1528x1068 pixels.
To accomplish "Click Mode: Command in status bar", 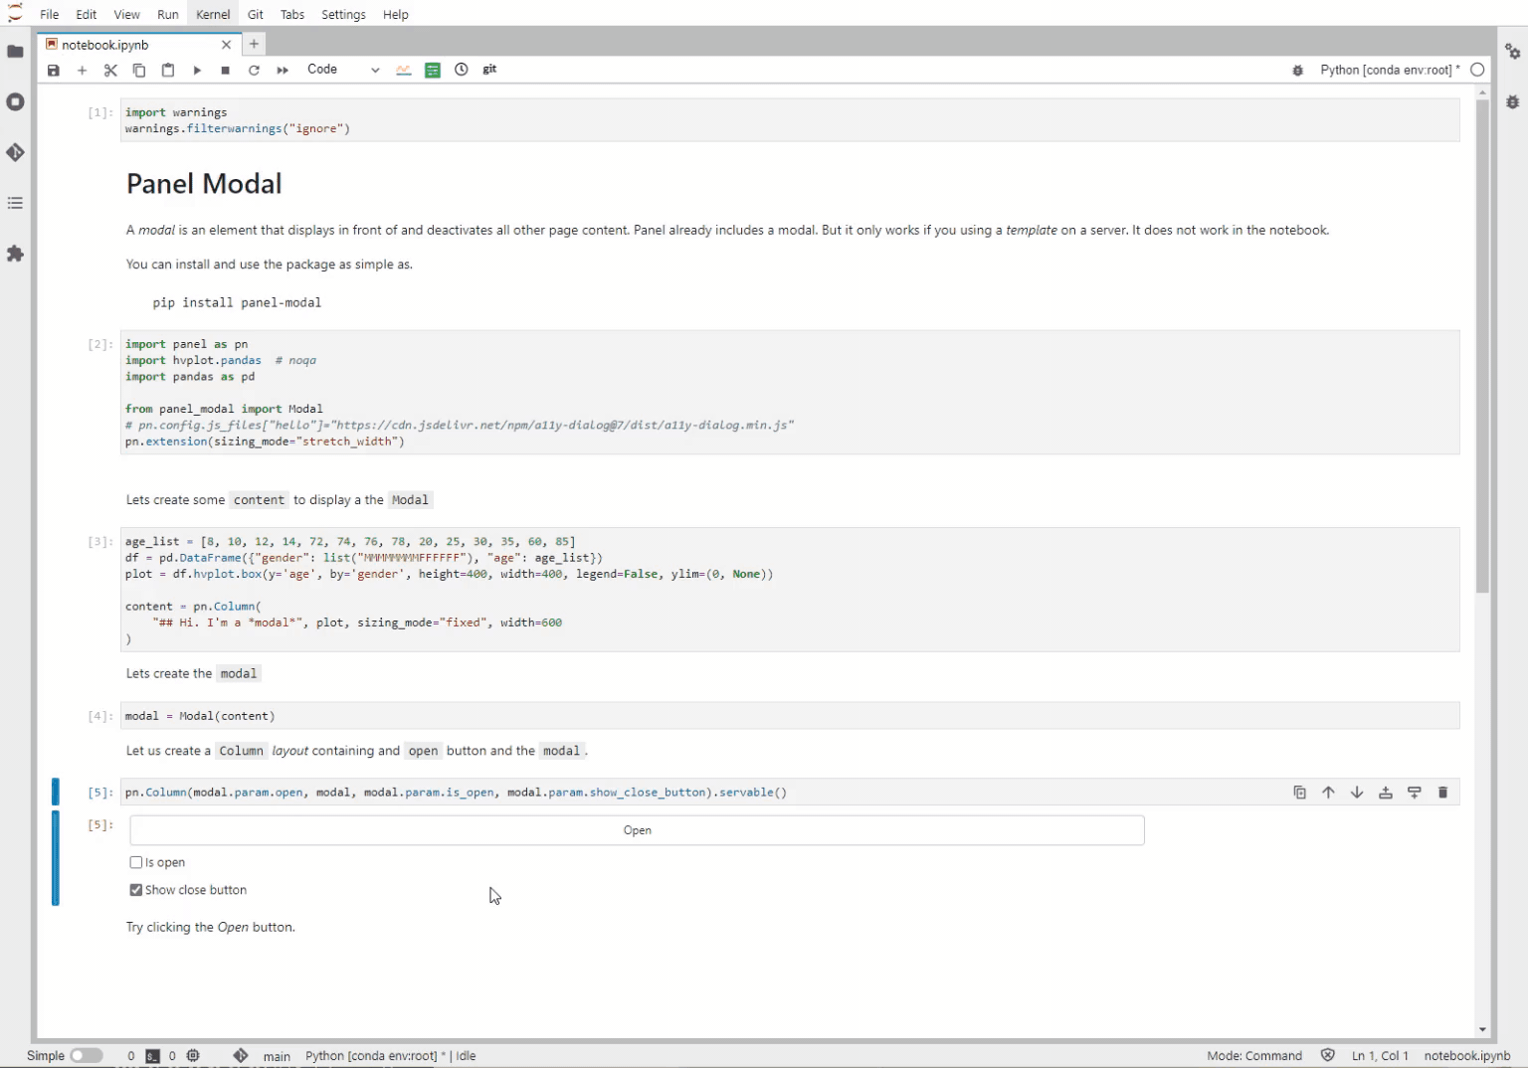I will point(1254,1056).
